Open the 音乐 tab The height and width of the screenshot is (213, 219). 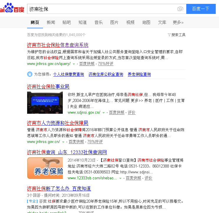pos(98,22)
